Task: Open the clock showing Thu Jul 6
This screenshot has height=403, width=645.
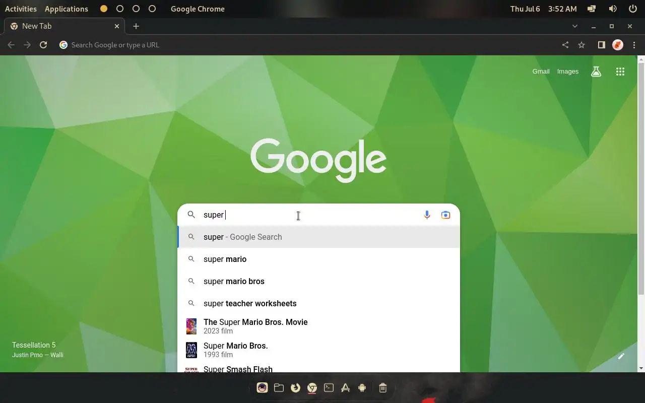Action: tap(544, 9)
